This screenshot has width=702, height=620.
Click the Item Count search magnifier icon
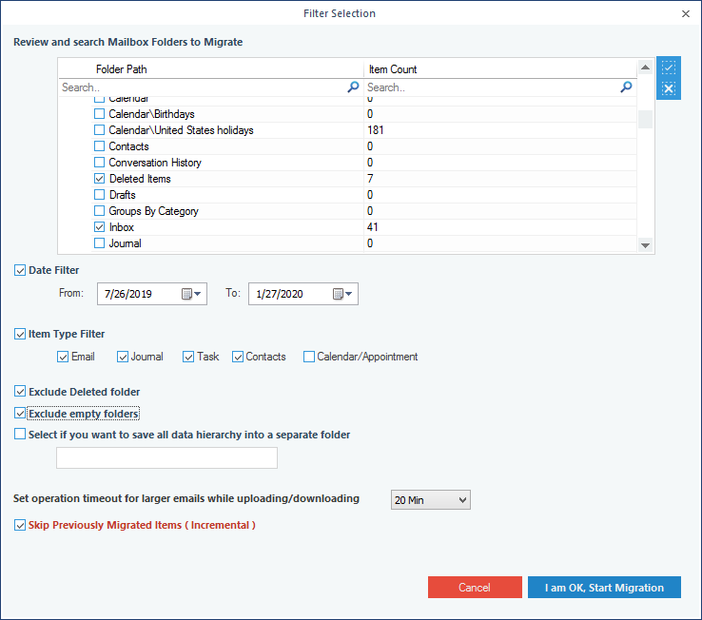tap(626, 87)
